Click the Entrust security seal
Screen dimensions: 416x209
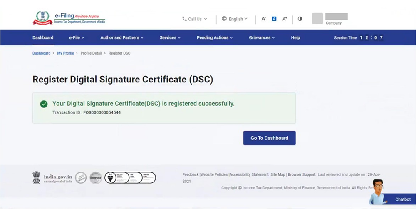pos(96,178)
